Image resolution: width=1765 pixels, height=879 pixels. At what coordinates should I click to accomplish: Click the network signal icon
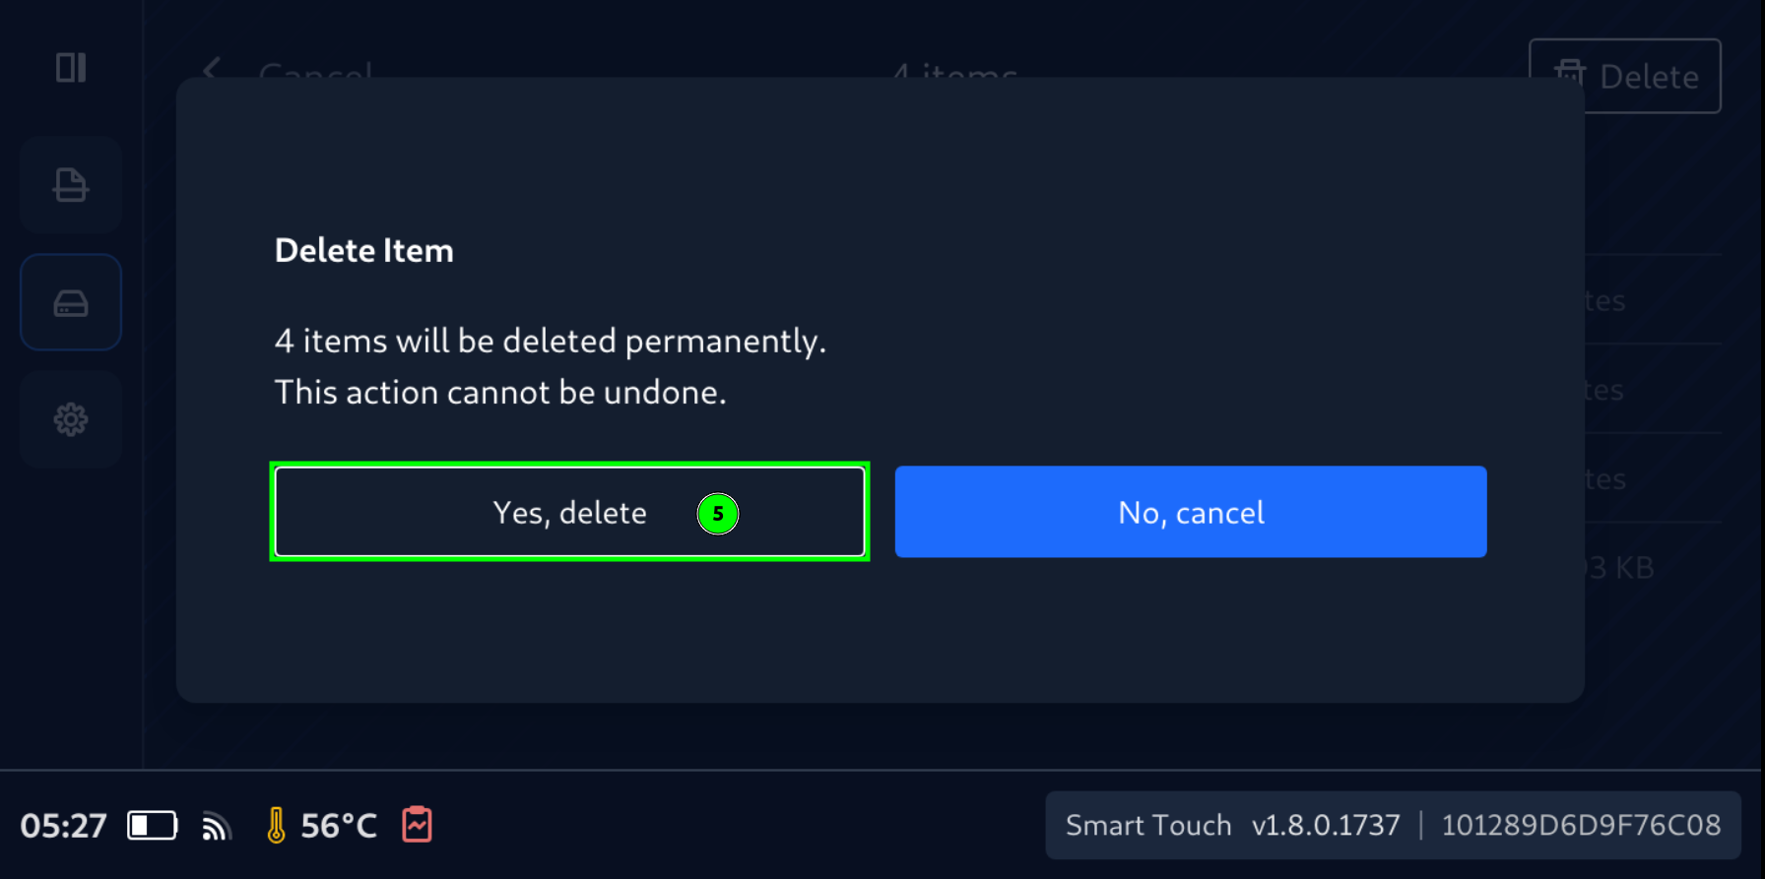(217, 826)
